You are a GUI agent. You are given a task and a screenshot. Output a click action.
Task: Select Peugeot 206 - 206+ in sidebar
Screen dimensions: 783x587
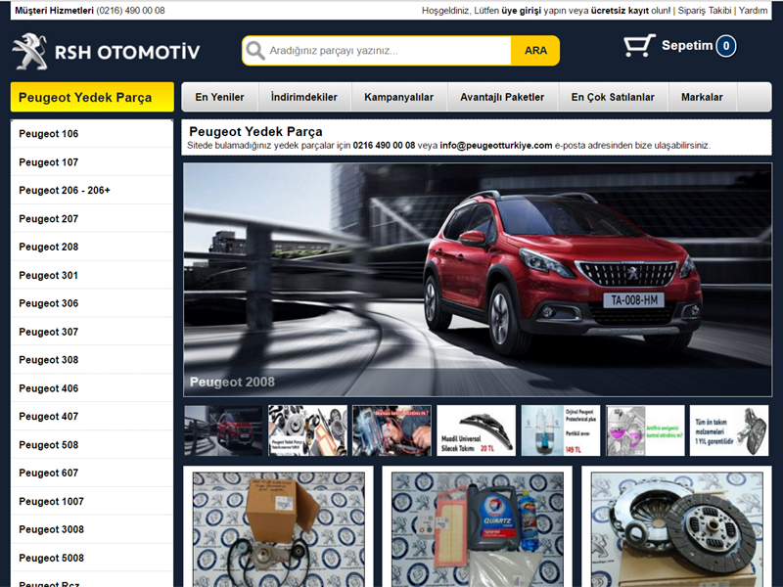pos(92,190)
